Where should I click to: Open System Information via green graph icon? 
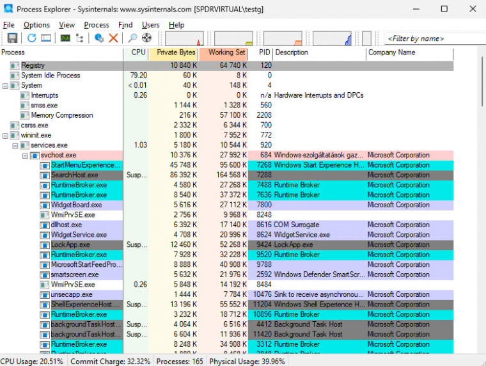tap(65, 38)
